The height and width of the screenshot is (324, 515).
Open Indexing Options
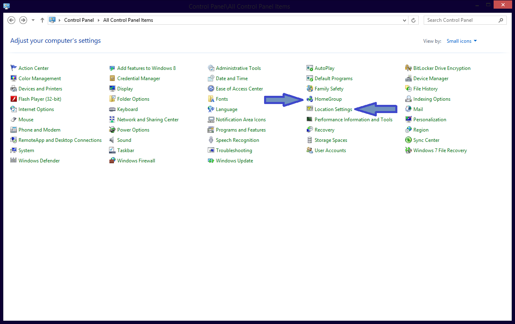tap(431, 99)
